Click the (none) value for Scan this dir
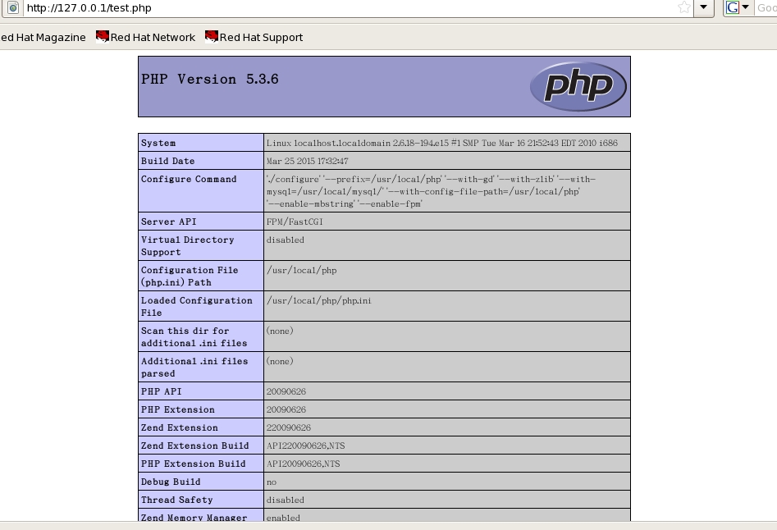Viewport: 777px width, 530px height. click(280, 331)
